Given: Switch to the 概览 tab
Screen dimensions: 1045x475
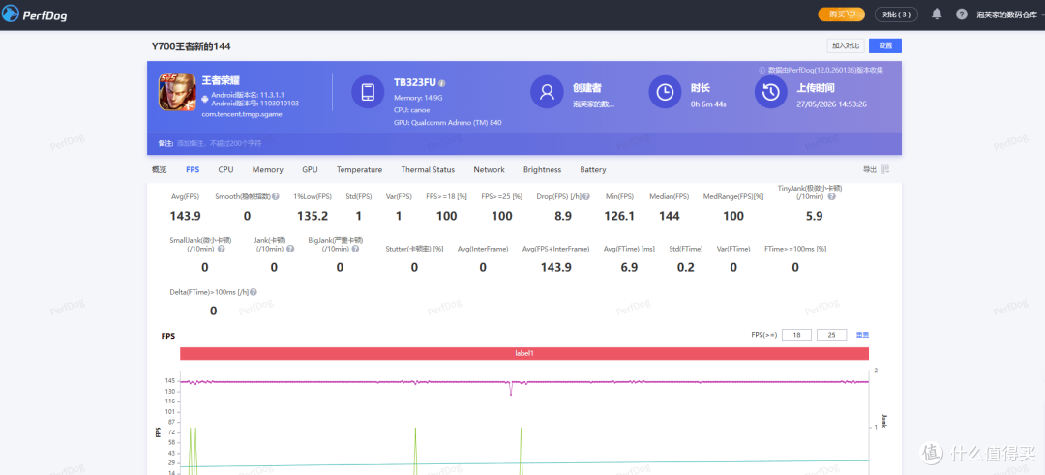Looking at the screenshot, I should click(x=160, y=170).
